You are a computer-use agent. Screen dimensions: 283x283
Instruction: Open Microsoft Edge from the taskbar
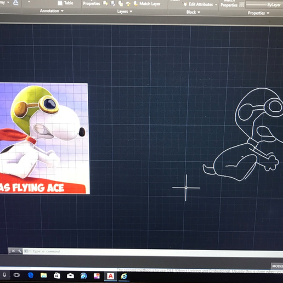pos(30,275)
